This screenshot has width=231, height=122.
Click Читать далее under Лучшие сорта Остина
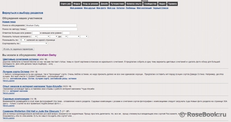click(8, 81)
